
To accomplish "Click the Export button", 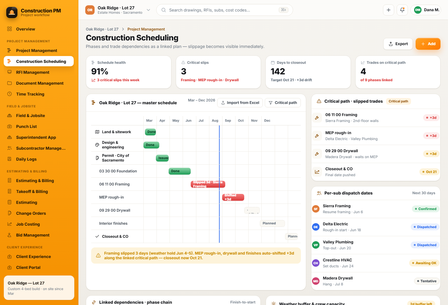I will point(398,44).
